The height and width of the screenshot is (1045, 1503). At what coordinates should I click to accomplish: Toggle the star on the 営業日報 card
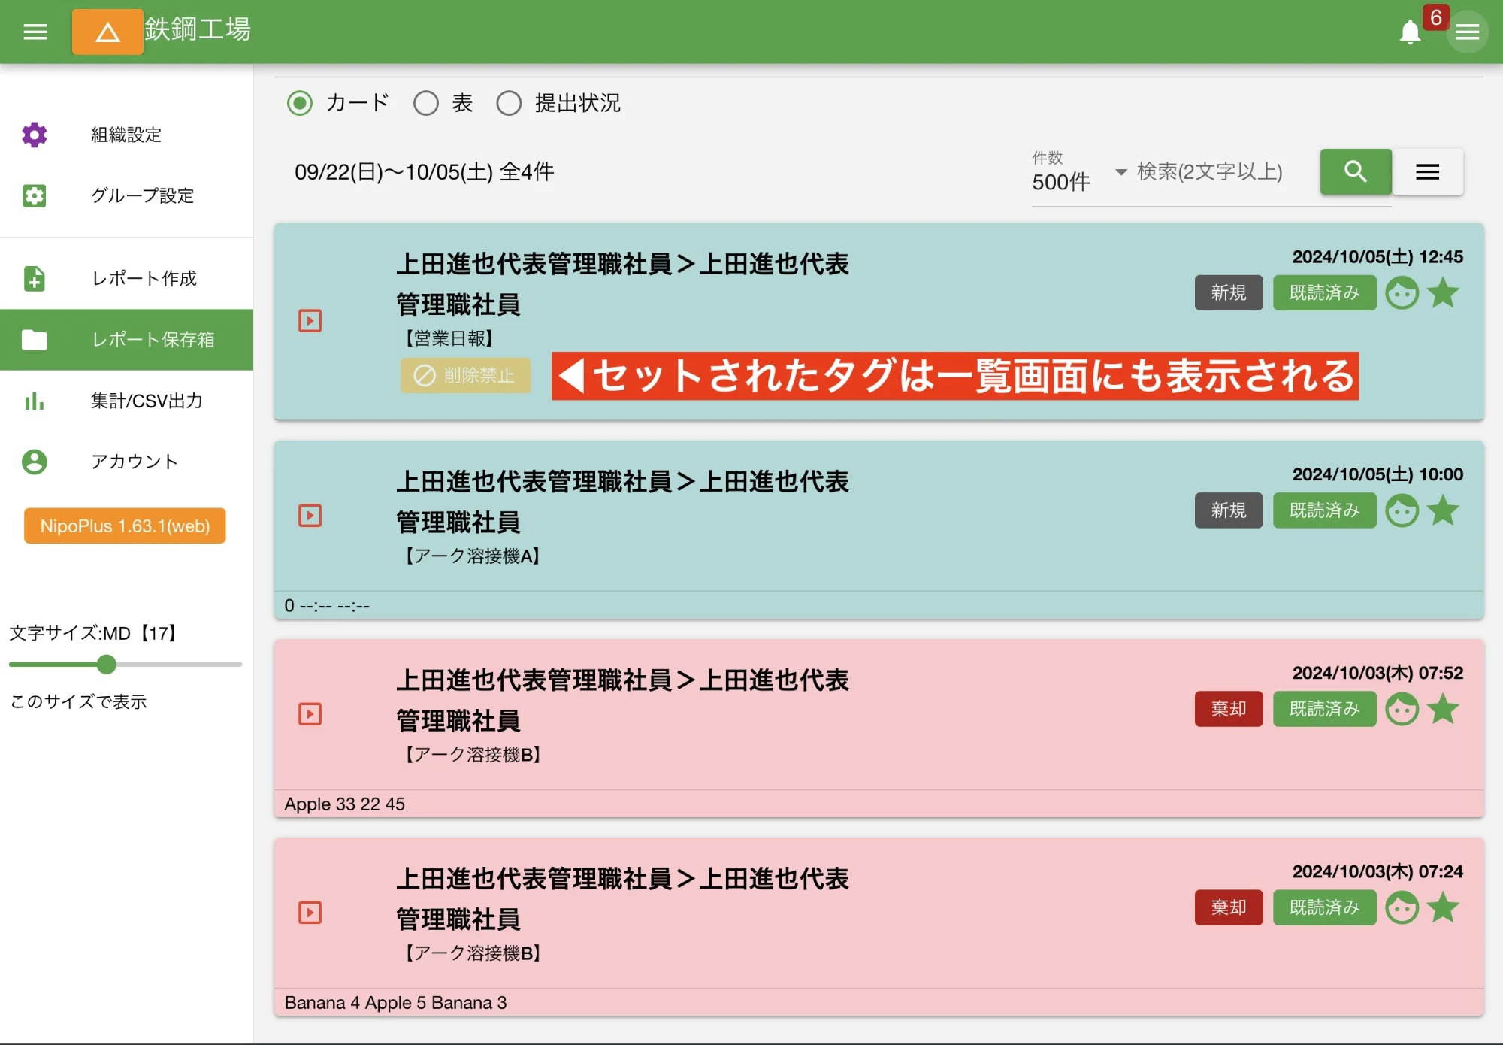(x=1444, y=292)
